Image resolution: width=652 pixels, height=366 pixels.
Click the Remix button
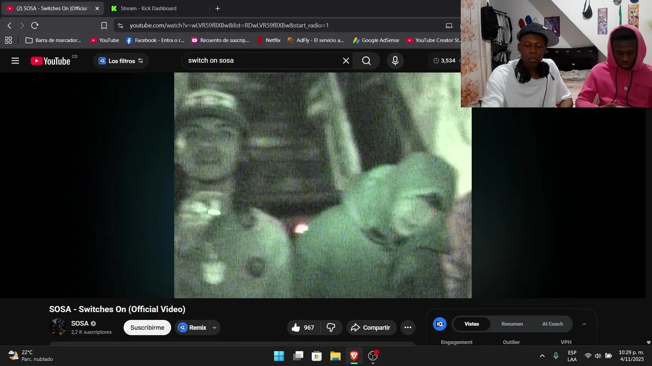pos(193,327)
